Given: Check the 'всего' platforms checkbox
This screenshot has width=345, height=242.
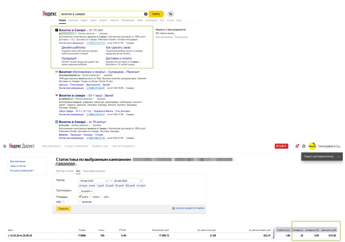Looking at the screenshot, I should pyautogui.click(x=80, y=196).
